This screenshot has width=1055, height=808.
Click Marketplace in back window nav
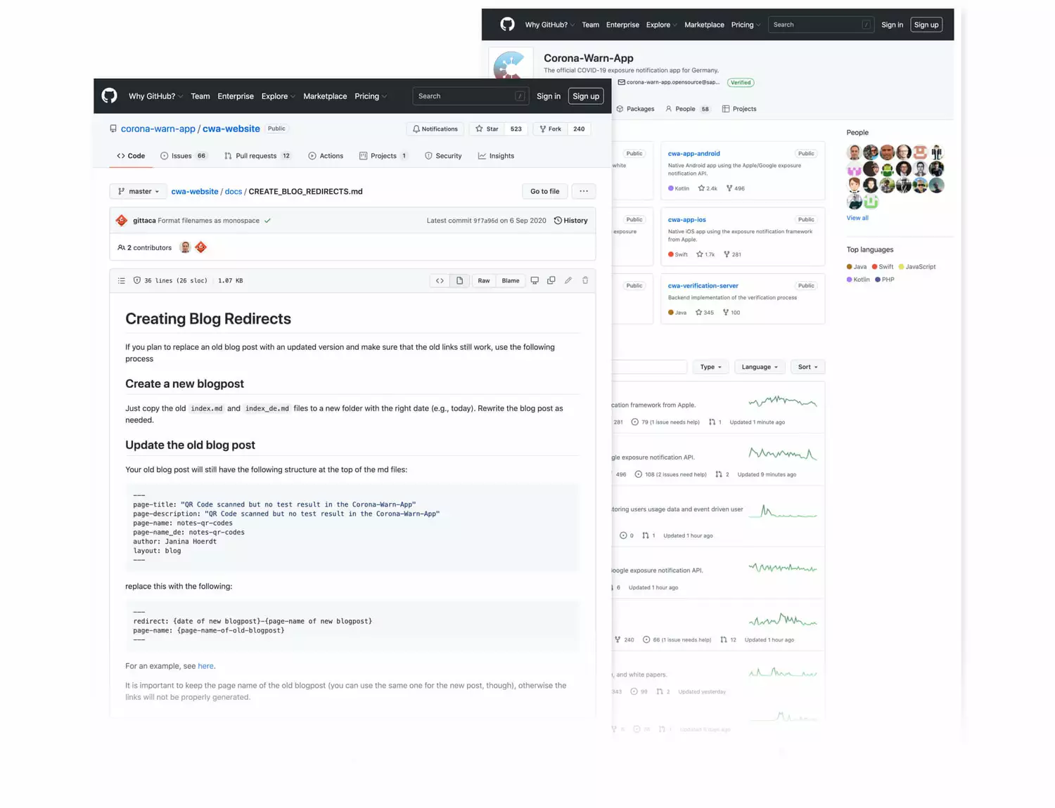click(x=704, y=25)
